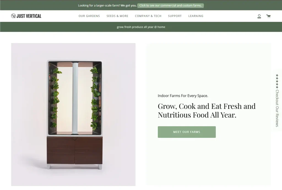Open the Seeds & More menu
The height and width of the screenshot is (190, 282).
coord(117,16)
